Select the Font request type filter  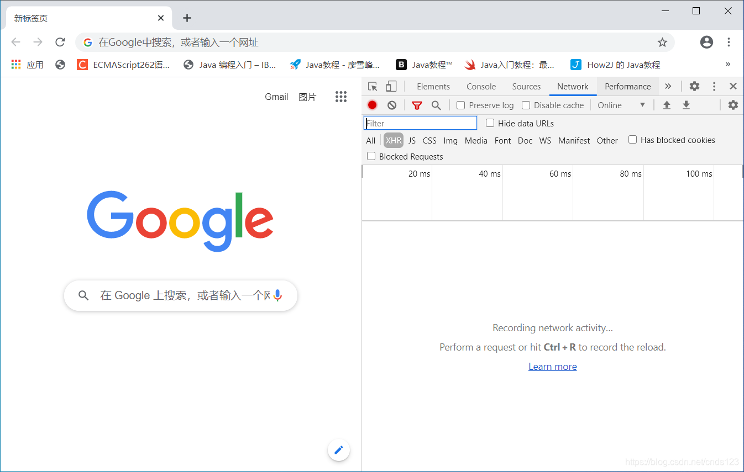pyautogui.click(x=502, y=140)
